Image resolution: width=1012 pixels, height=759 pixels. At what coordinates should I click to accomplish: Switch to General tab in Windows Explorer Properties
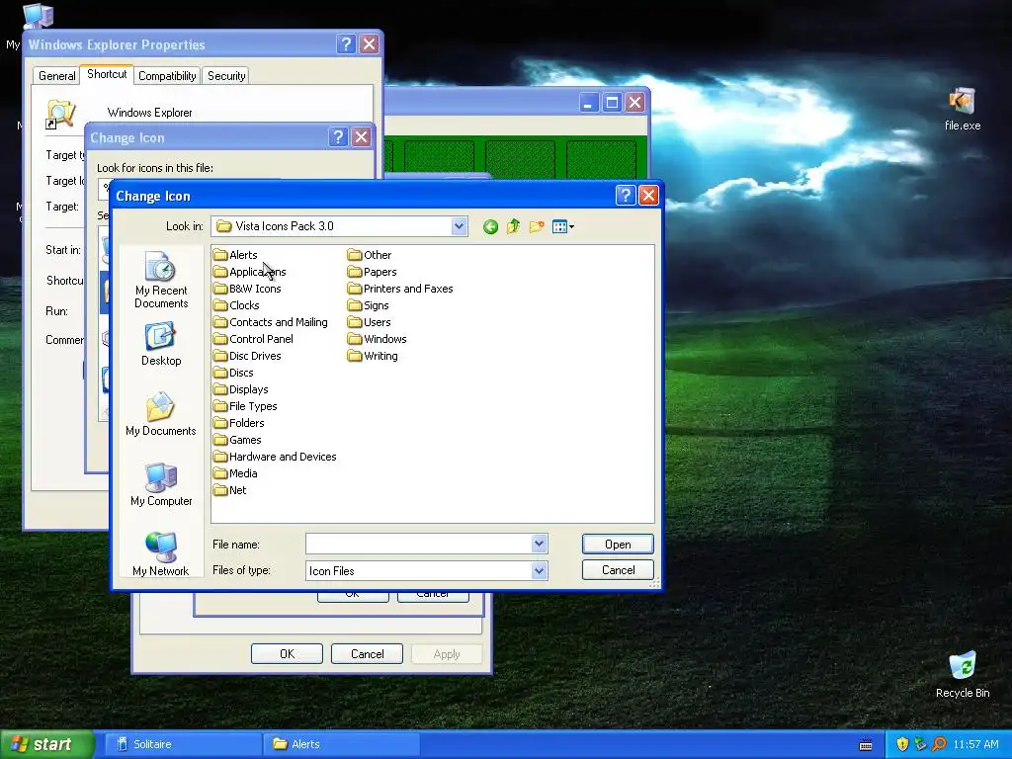click(x=56, y=75)
